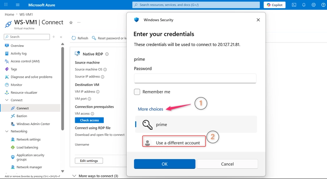327x179 pixels.
Task: Open the Overview menu item
Action: 17,46
